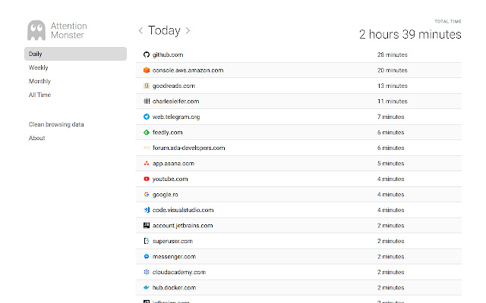This screenshot has width=486, height=303.
Task: Click the Visual Studio Code favicon
Action: (147, 210)
